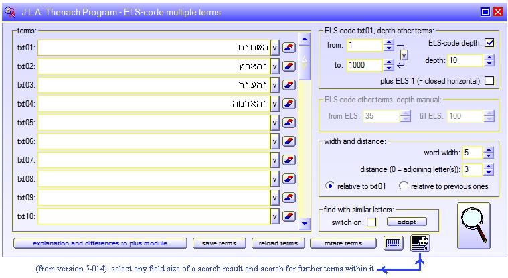Click the word width field showing 5
Screen dimensions: 508x278
coord(473,153)
